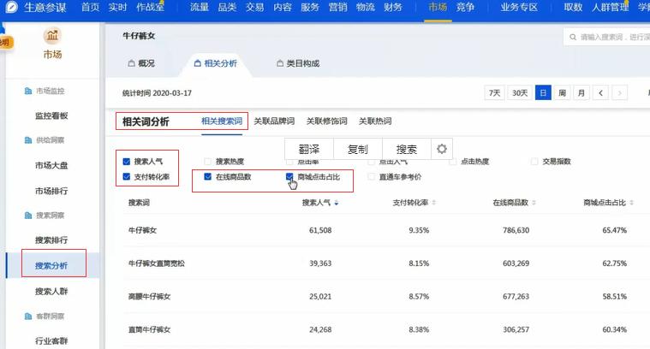Uncheck the 商城点击占比 checkbox
Screen dimensions: 650x349
[289, 177]
